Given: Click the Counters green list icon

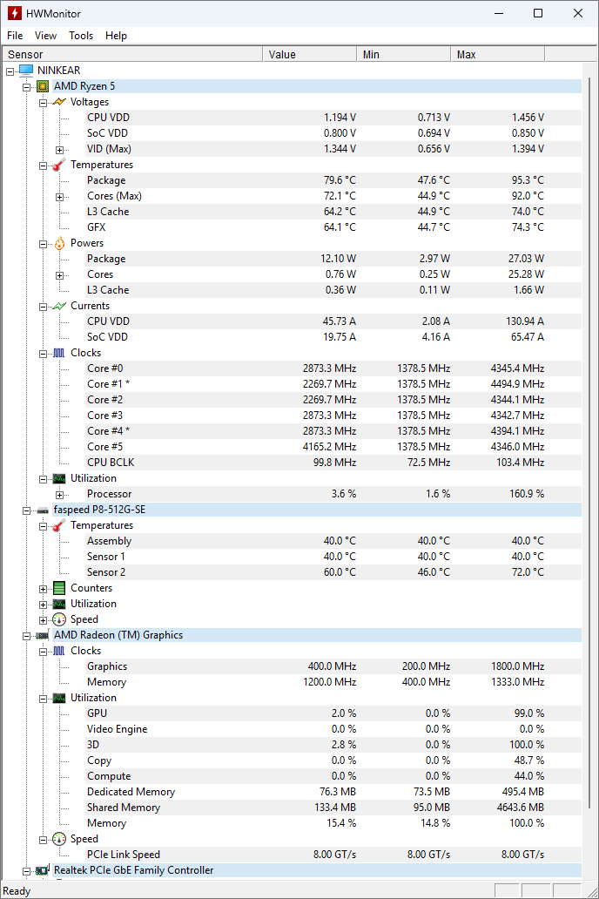Looking at the screenshot, I should click(x=59, y=588).
